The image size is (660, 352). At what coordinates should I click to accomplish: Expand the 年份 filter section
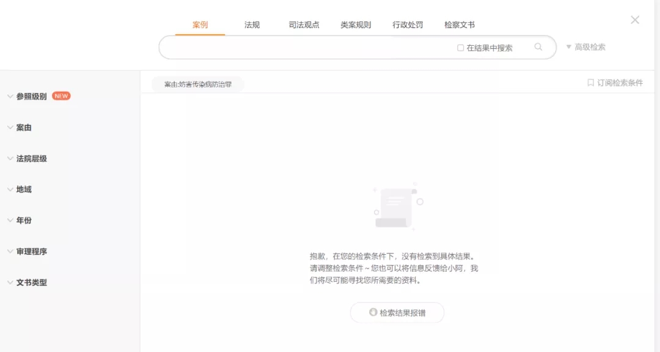(23, 221)
